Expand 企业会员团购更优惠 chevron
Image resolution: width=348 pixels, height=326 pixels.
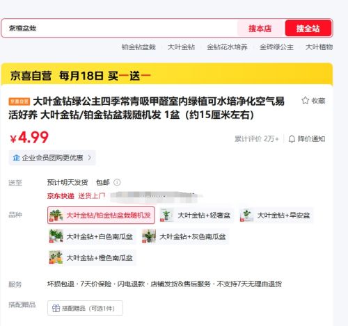point(90,158)
